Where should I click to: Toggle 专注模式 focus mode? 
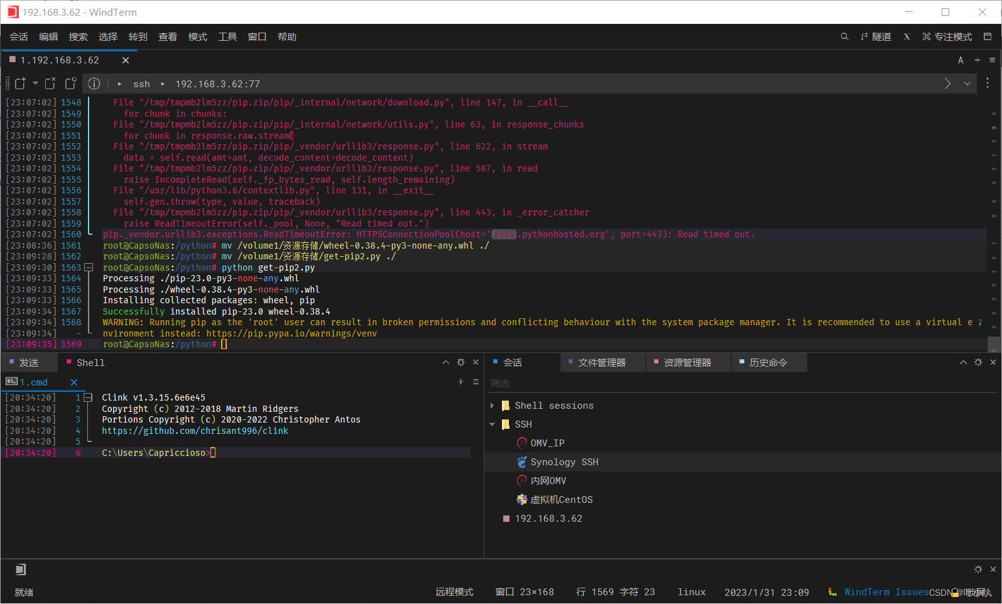(x=947, y=37)
